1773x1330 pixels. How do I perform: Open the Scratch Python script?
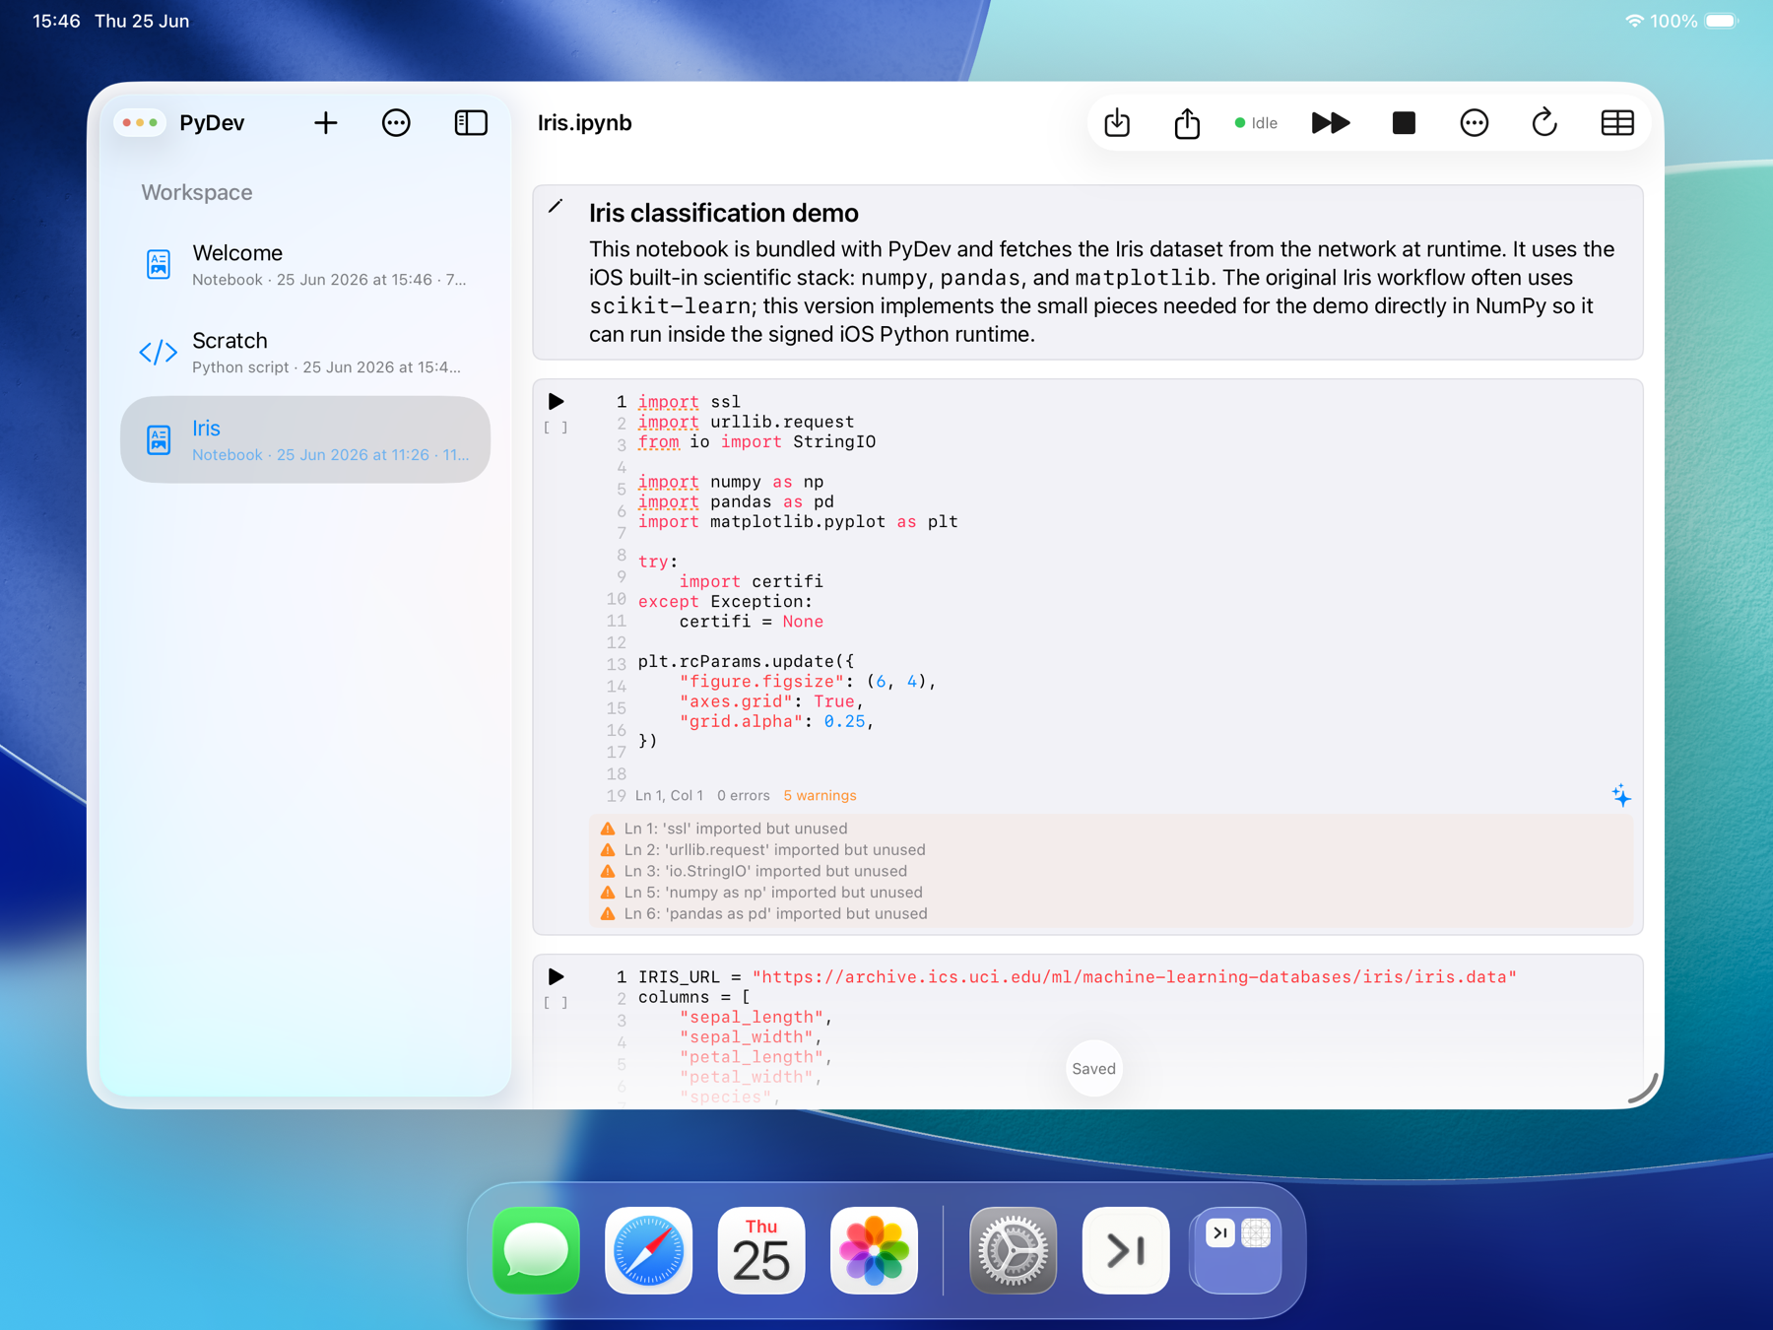[305, 353]
